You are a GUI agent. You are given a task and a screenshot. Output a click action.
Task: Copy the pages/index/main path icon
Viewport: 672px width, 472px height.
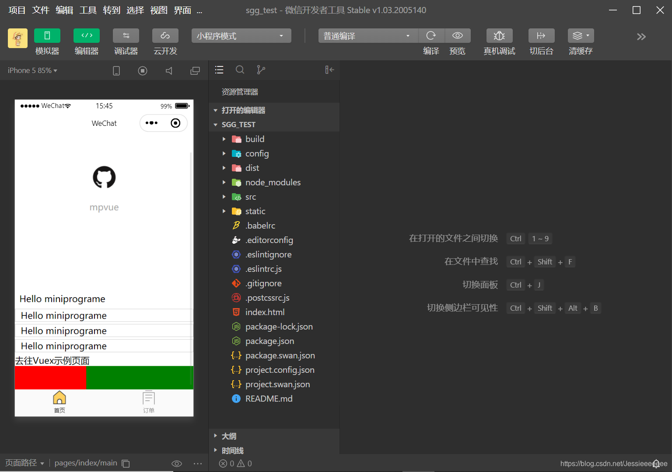tap(126, 463)
